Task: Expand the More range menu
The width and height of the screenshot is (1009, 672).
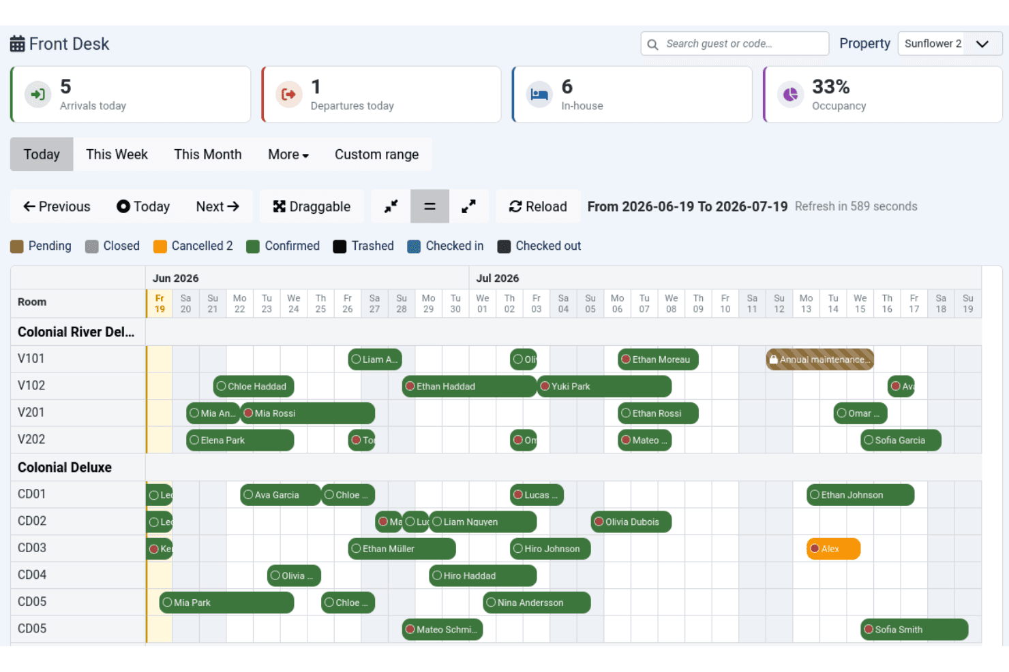Action: click(288, 155)
